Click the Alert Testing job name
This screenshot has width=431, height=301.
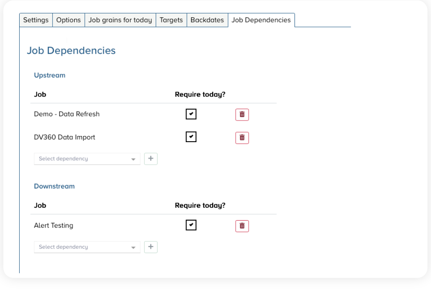pos(54,225)
